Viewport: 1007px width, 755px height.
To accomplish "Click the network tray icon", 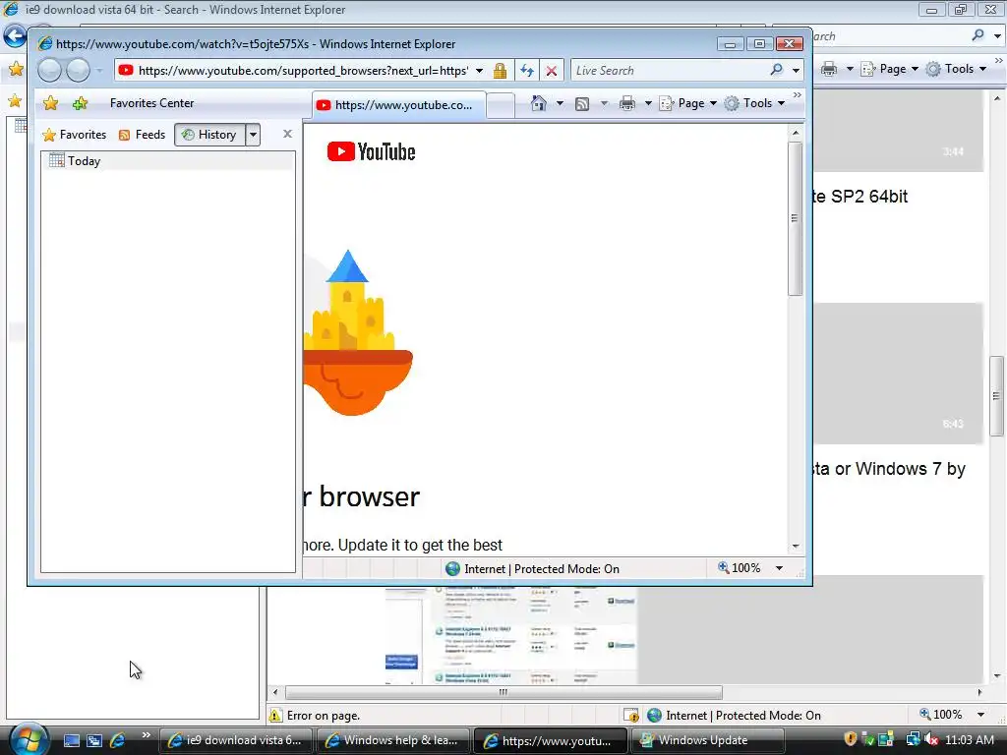I will click(913, 739).
